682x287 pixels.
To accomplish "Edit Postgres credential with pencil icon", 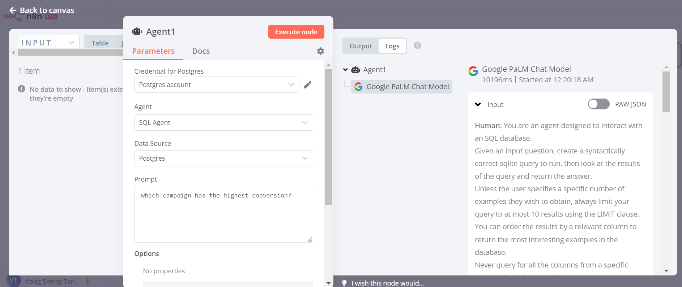I will click(307, 84).
